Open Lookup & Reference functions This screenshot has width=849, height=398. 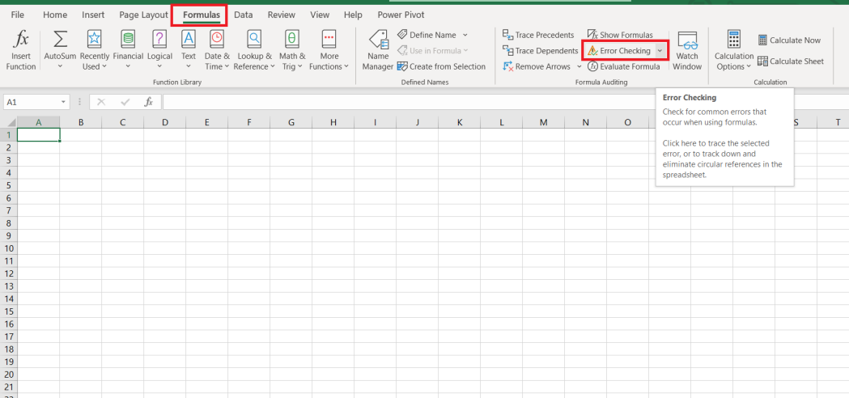[x=254, y=50]
